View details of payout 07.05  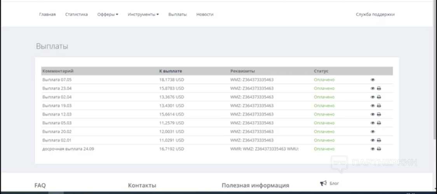pos(373,80)
